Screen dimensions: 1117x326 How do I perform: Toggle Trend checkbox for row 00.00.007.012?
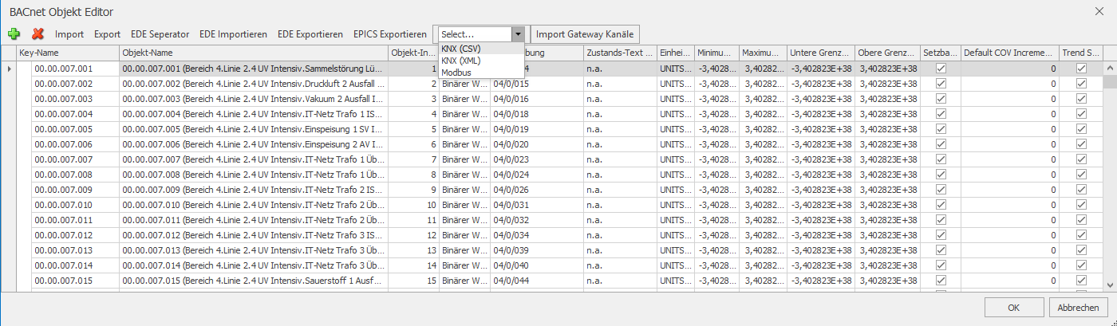pos(1081,235)
